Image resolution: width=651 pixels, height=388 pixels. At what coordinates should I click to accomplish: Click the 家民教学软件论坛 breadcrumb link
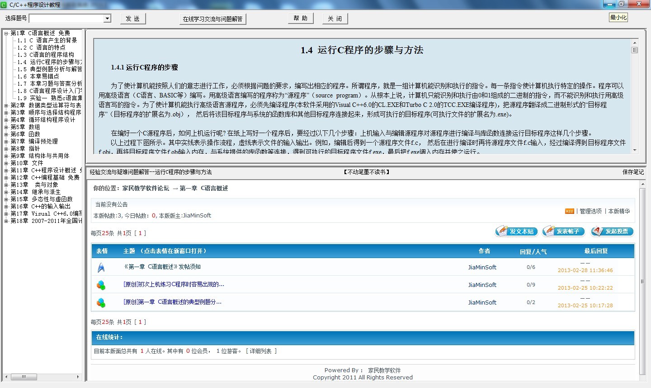[146, 188]
